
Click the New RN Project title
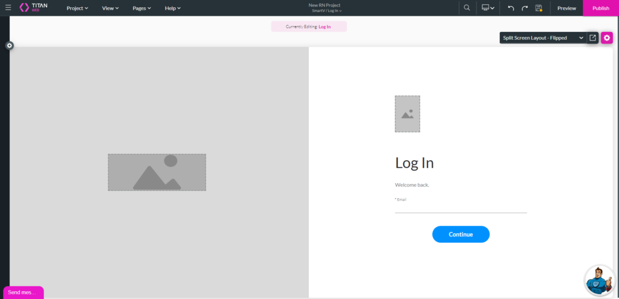point(325,5)
